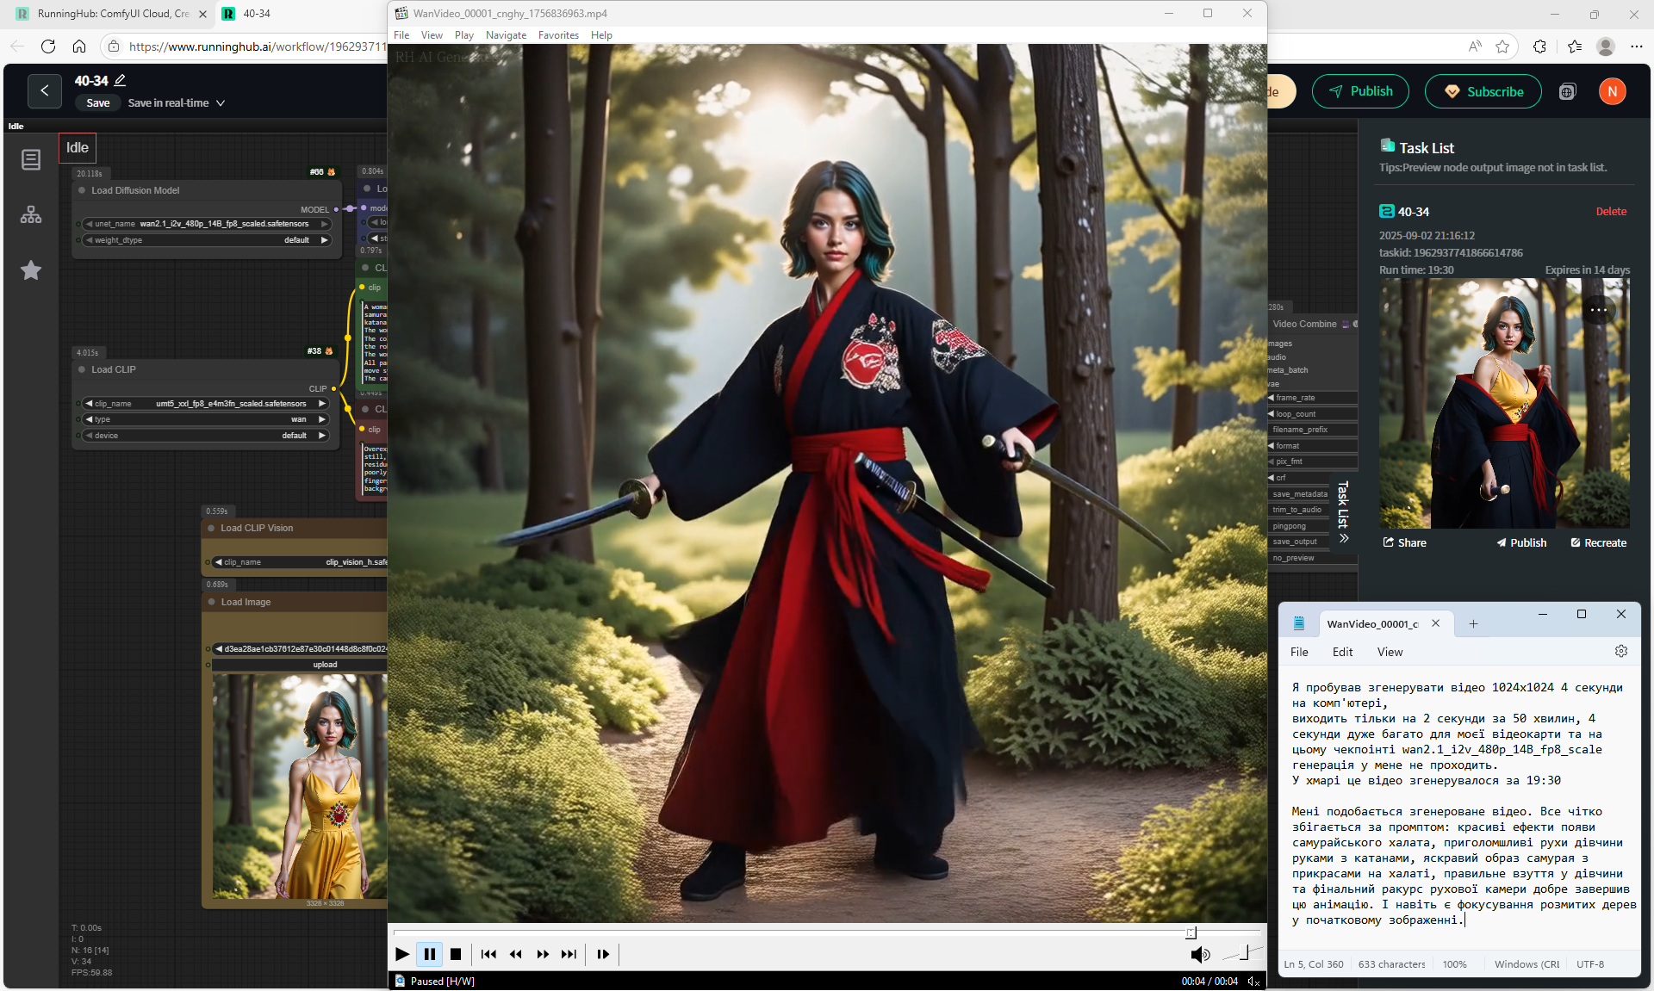This screenshot has height=991, width=1654.
Task: Toggle save_metadata in Video Combine
Action: tap(1300, 494)
